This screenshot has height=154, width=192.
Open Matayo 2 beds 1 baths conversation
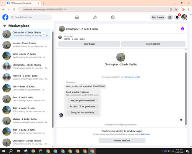pyautogui.click(x=26, y=121)
